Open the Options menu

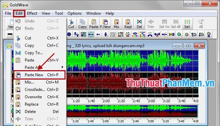point(75,13)
